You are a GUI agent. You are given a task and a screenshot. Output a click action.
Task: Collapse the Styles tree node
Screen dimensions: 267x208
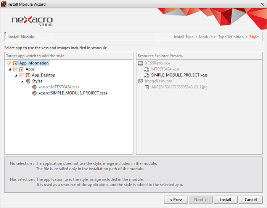[22, 81]
